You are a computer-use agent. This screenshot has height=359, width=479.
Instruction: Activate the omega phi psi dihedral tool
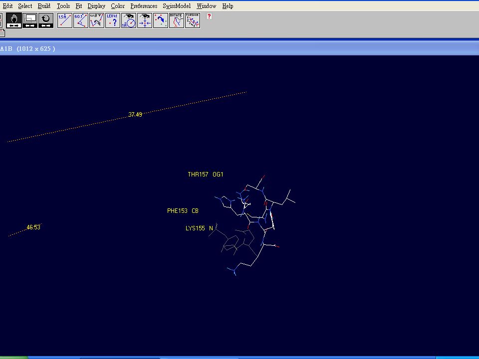(96, 20)
